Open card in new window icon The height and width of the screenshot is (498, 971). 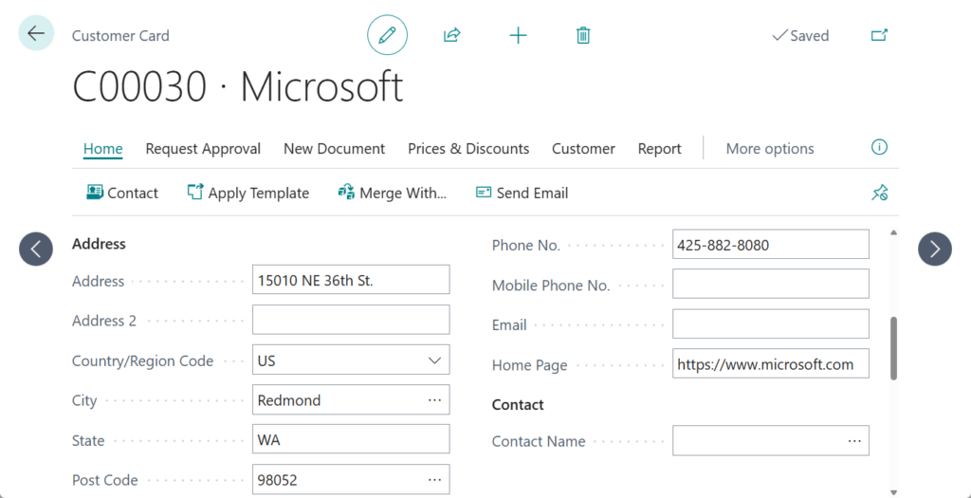[x=879, y=36]
